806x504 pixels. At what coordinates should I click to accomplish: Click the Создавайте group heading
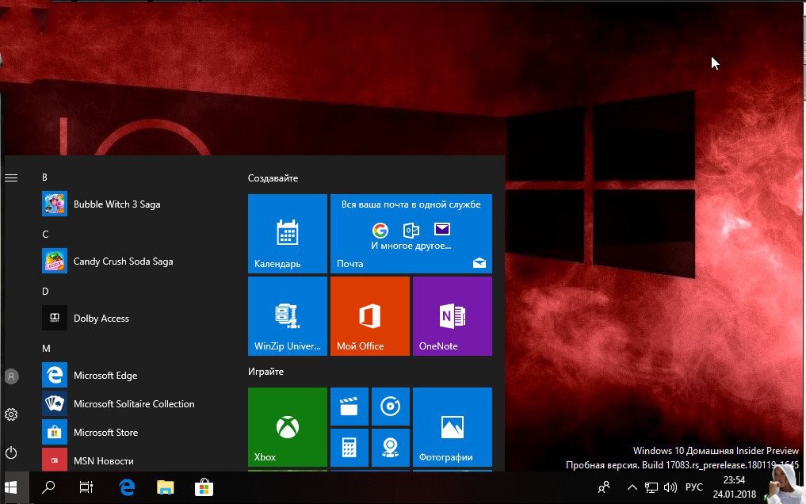pos(273,178)
